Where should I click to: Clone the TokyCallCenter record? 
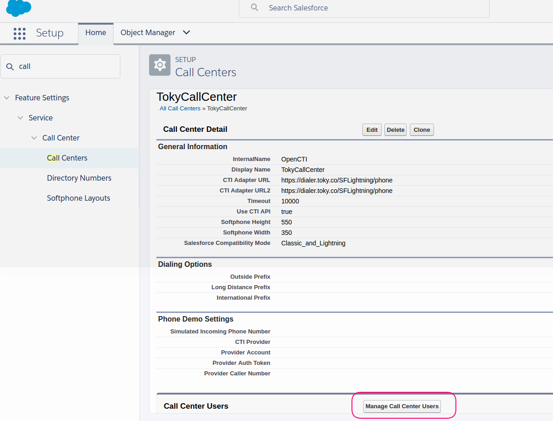(422, 130)
